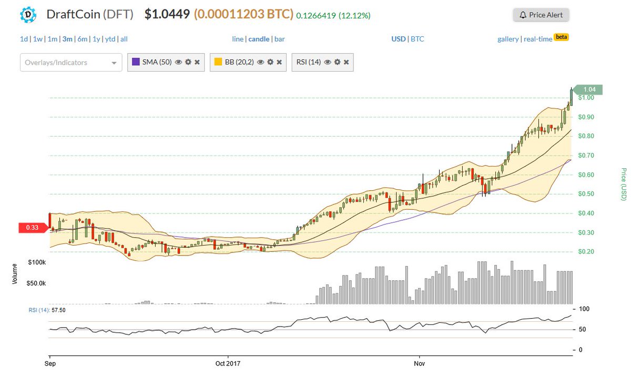Click the DraftCoin gear logo icon
The width and height of the screenshot is (631, 377).
(x=29, y=15)
